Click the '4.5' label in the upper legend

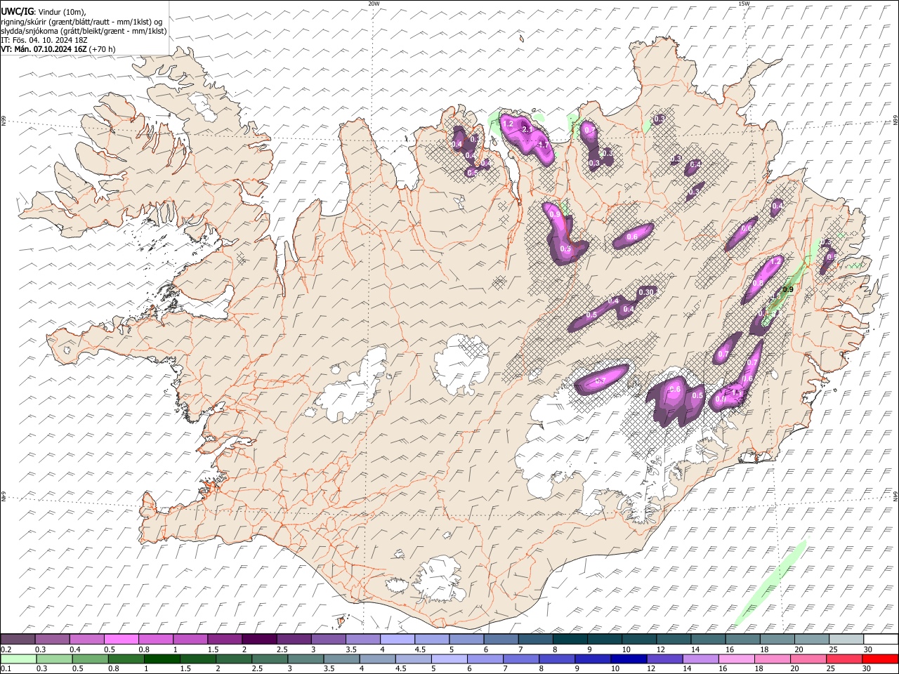point(420,649)
